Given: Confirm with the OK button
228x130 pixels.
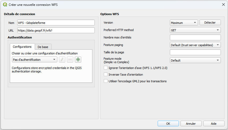Looking at the screenshot, I should [168, 124].
